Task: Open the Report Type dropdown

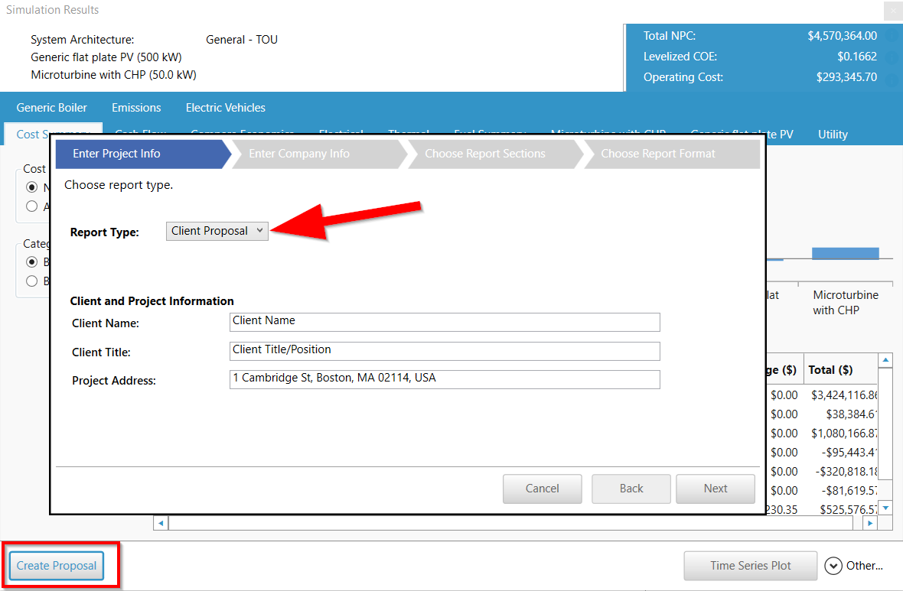Action: pyautogui.click(x=217, y=231)
